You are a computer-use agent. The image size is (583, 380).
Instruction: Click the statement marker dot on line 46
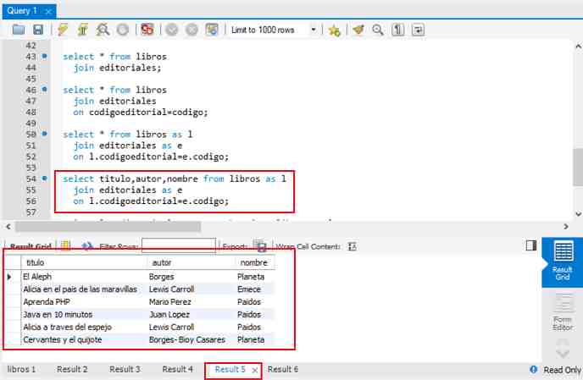click(44, 89)
